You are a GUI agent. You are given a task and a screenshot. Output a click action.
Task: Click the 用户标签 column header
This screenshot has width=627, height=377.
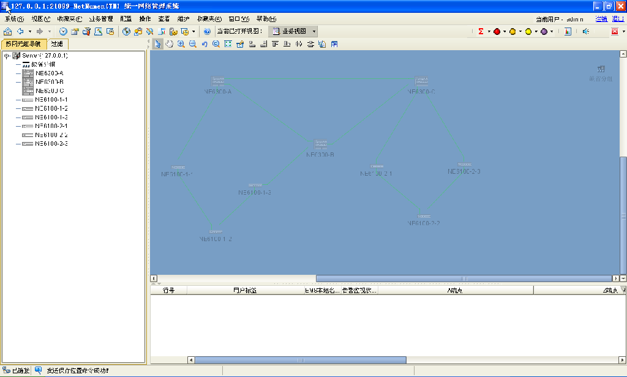(x=245, y=290)
